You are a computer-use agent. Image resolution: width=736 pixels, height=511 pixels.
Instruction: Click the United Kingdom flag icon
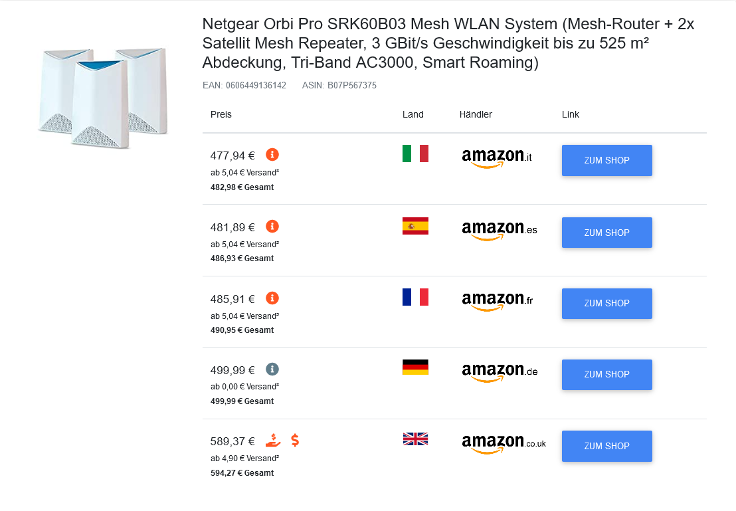415,439
